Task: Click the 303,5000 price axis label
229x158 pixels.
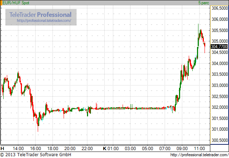Action: (x=220, y=74)
